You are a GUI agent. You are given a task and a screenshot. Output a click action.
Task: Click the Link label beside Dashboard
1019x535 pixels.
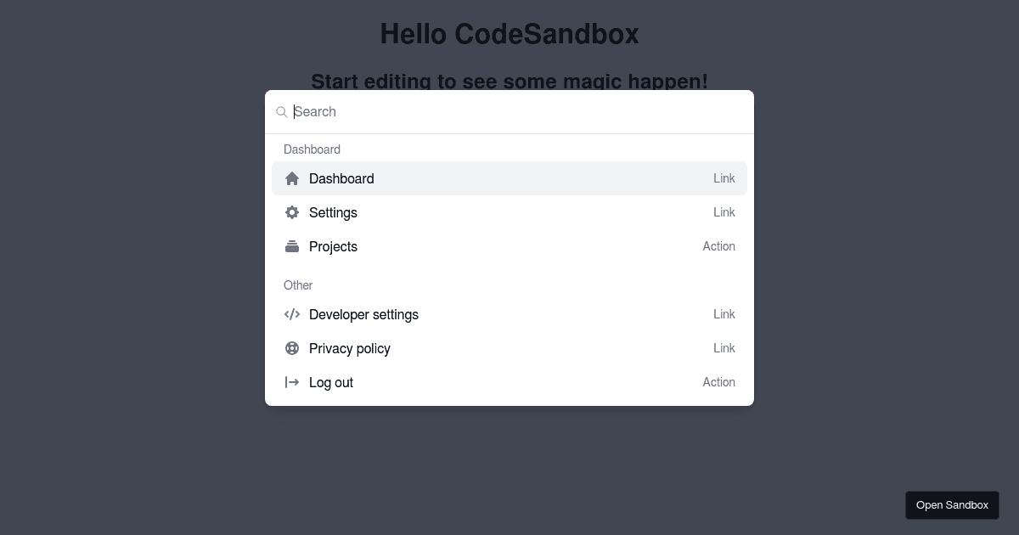724,178
